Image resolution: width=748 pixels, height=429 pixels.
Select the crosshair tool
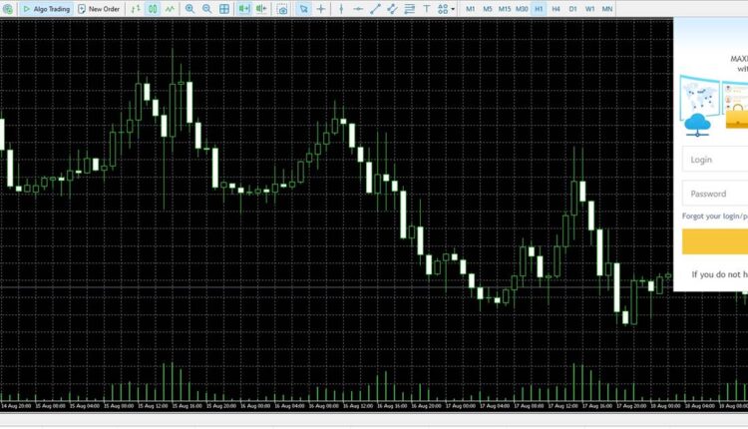(x=320, y=9)
